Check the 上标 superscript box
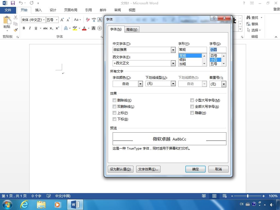Screen dimensions: 280x210 pos(115,113)
